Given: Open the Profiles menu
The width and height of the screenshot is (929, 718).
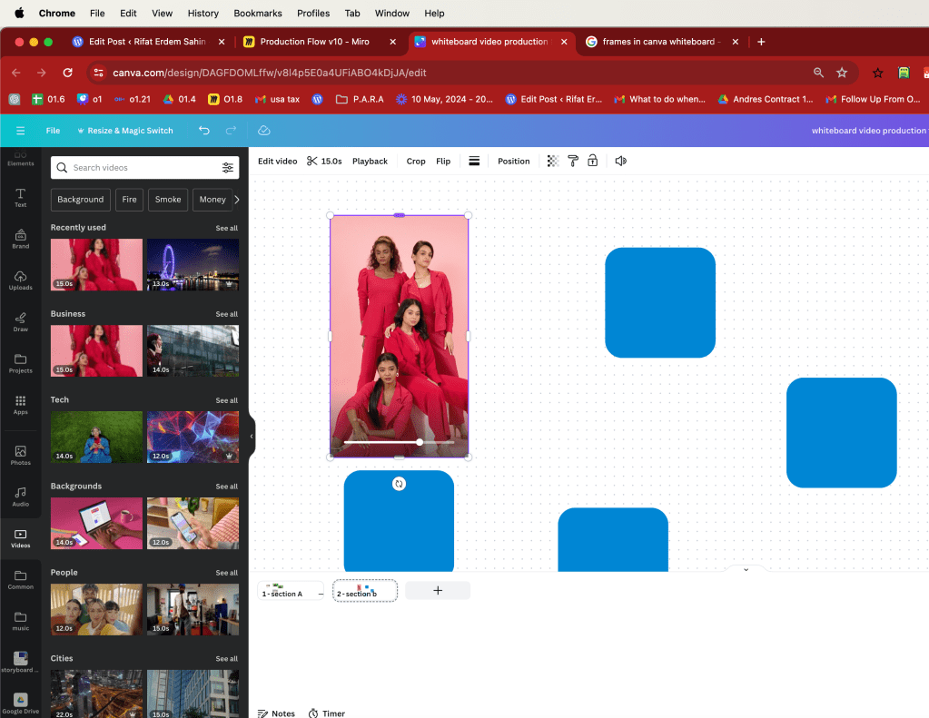Looking at the screenshot, I should click(x=313, y=13).
